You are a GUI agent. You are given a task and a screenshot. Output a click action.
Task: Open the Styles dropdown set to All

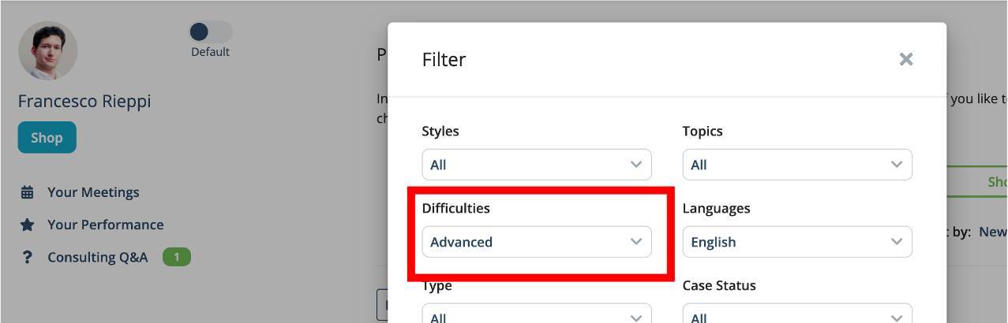(537, 165)
